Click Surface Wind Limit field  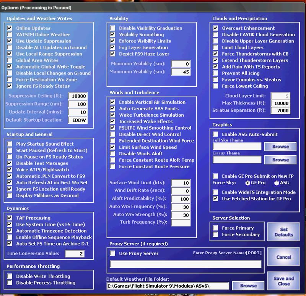[181, 183]
